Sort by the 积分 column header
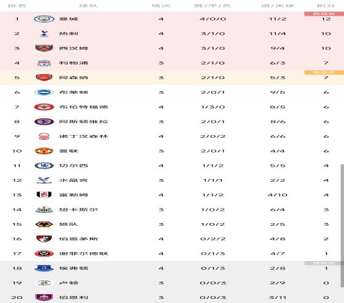Image resolution: width=344 pixels, height=303 pixels. tap(326, 6)
